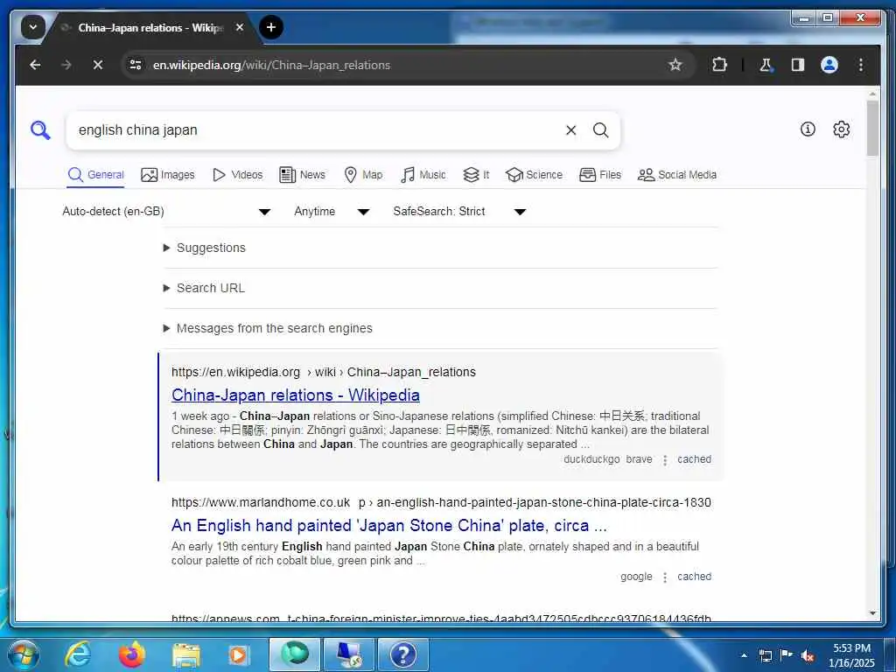Switch to the Science tab
The image size is (896, 672).
coord(535,175)
